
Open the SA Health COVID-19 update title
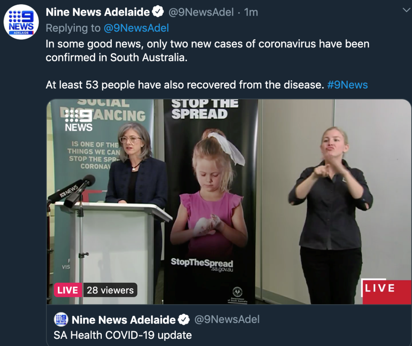[x=123, y=335]
